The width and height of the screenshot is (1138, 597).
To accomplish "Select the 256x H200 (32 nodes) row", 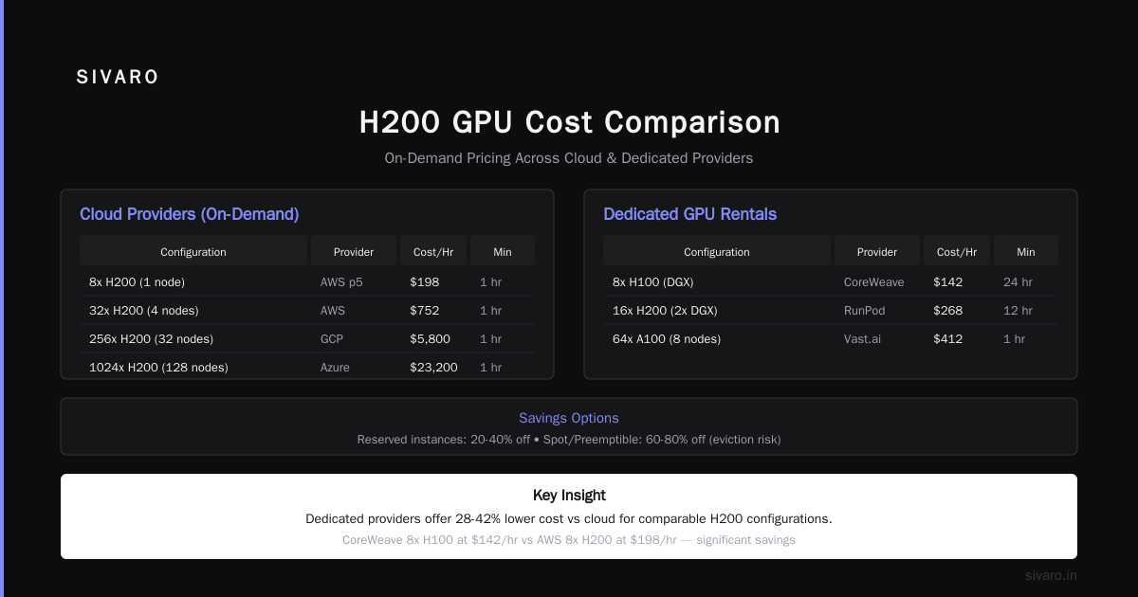I will (307, 338).
